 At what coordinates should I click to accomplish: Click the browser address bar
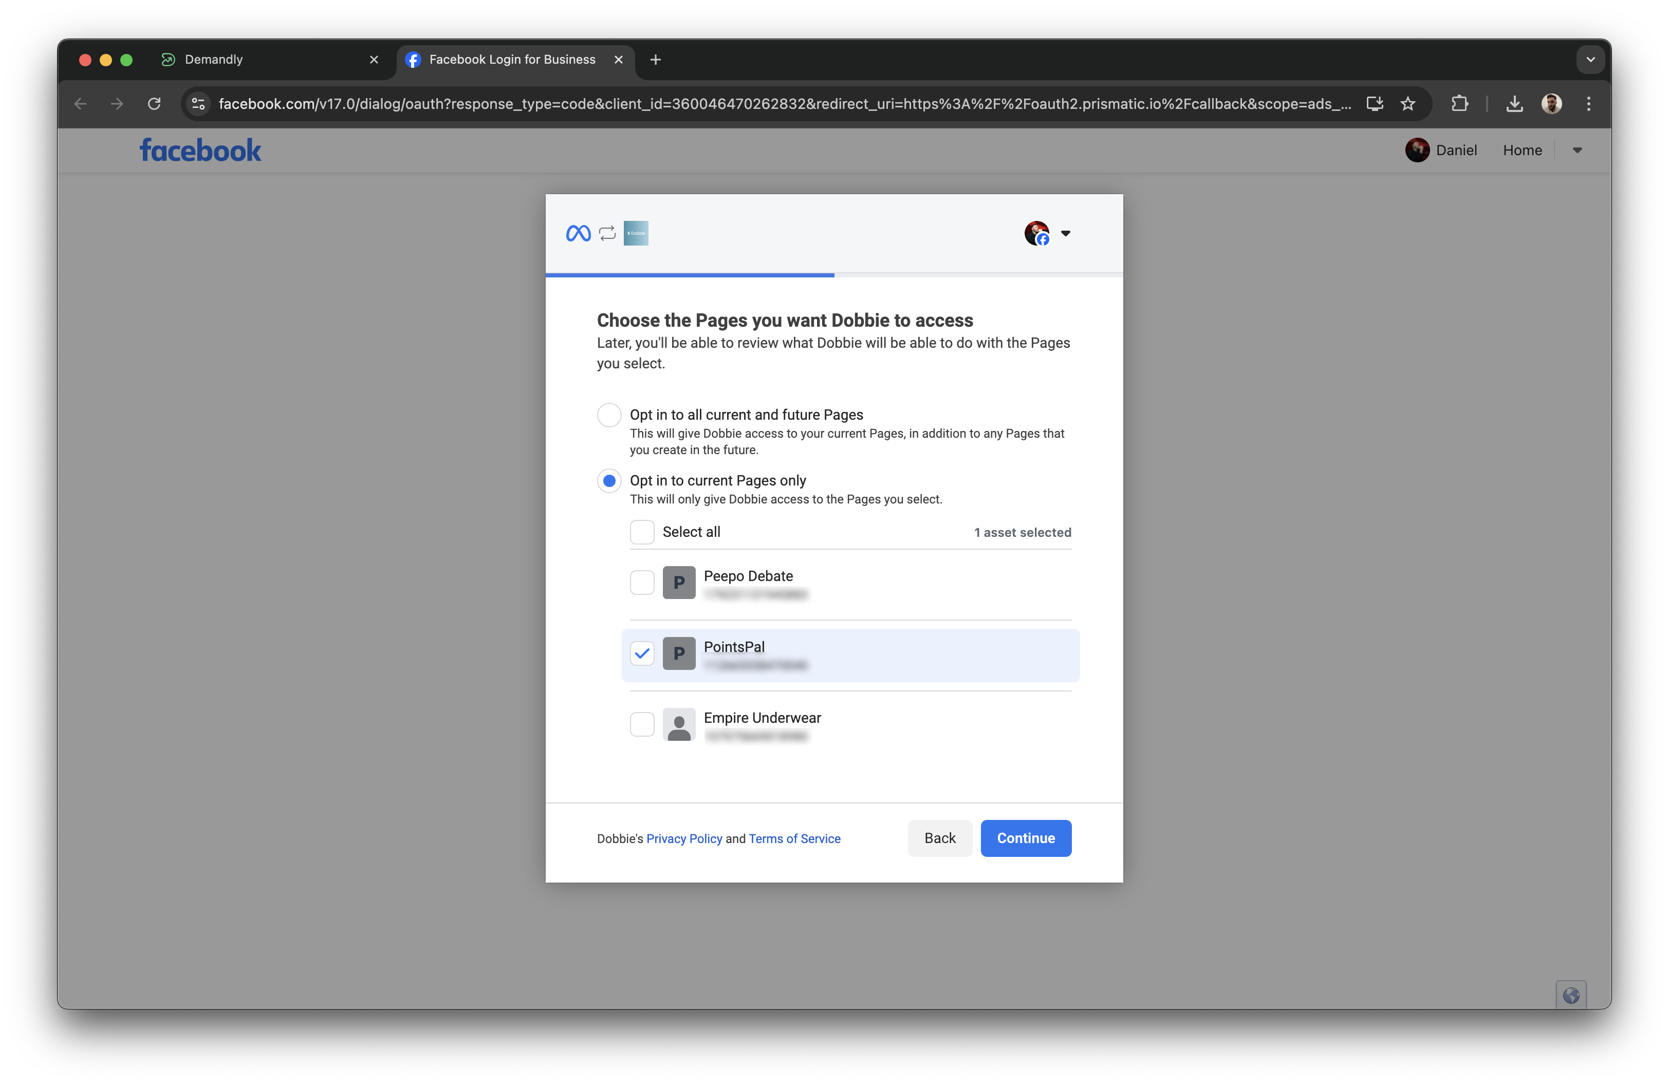coord(771,103)
